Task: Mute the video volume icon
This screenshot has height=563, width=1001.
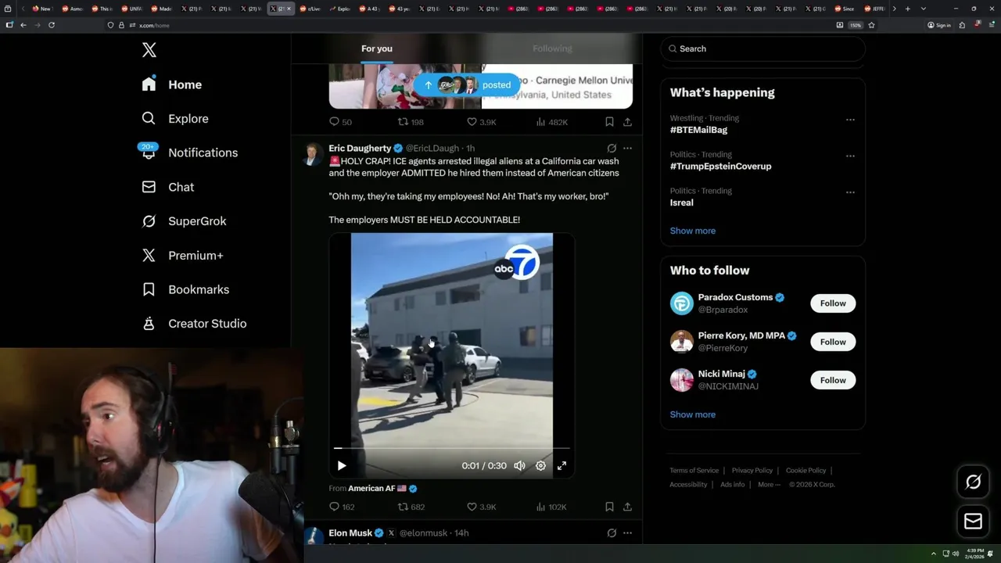Action: [x=519, y=465]
